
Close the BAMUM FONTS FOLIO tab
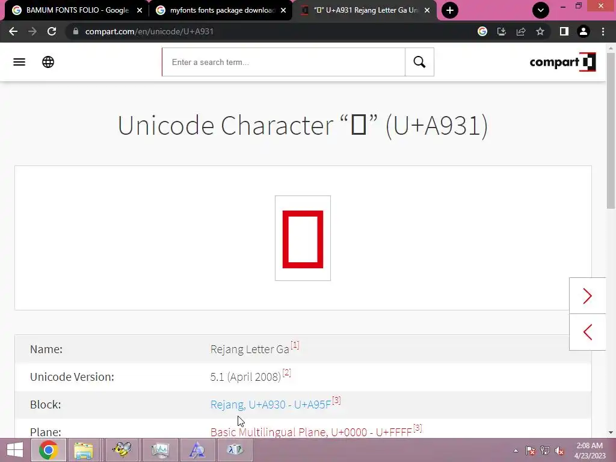pyautogui.click(x=140, y=10)
